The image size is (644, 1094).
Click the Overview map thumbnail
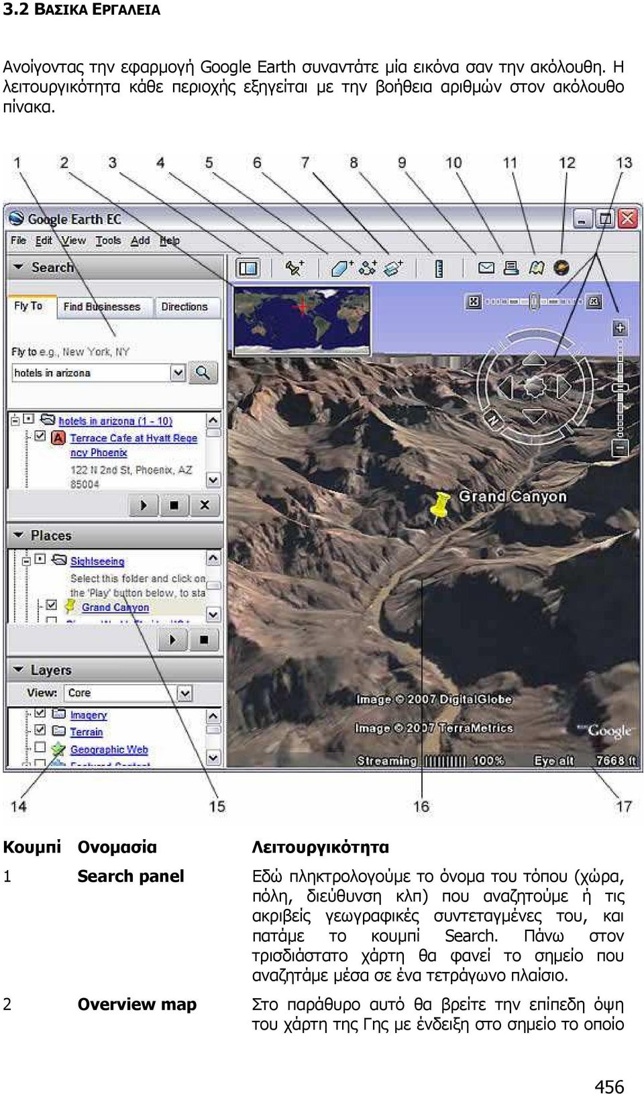tap(302, 320)
